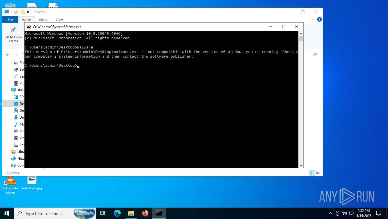Screen dimensions: 388x219
Task: Launch Firefox from the taskbar
Action: (x=145, y=213)
